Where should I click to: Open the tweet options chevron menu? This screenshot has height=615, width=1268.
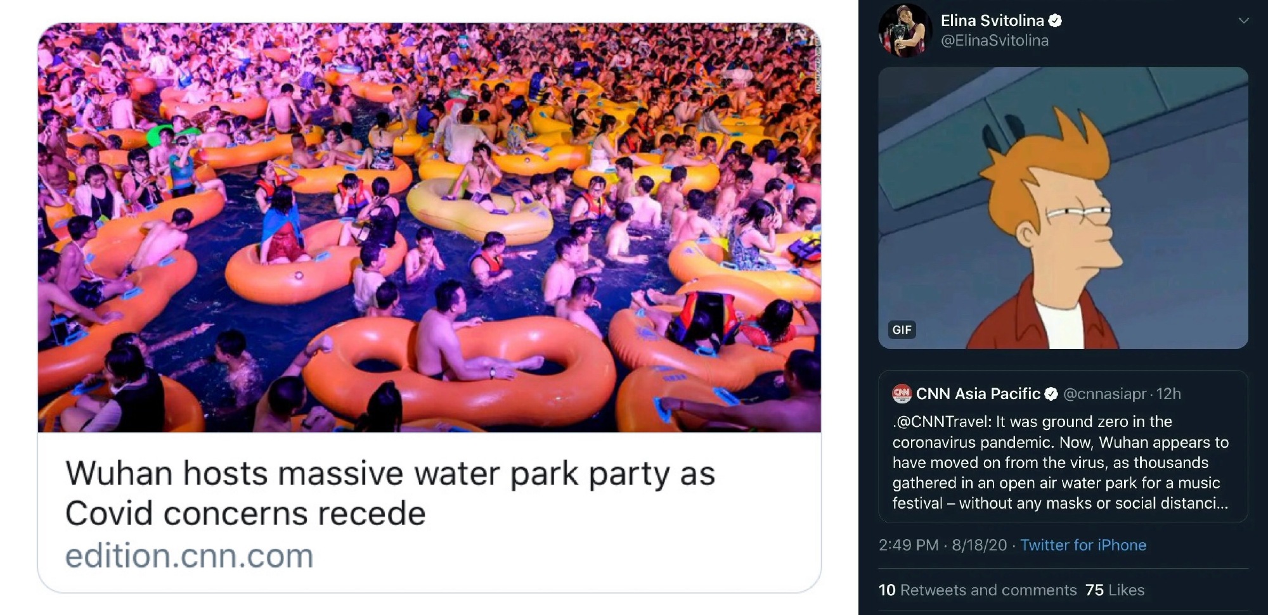pyautogui.click(x=1243, y=21)
